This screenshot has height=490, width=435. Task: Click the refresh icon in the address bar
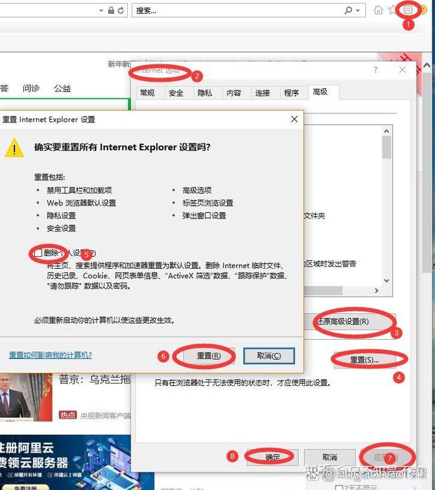click(121, 11)
